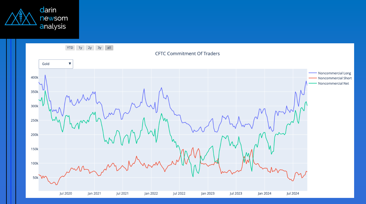Click green line swatch in legend
The width and height of the screenshot is (366, 204).
pos(312,83)
